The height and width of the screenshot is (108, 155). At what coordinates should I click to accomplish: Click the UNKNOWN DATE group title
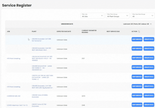(x=67, y=24)
